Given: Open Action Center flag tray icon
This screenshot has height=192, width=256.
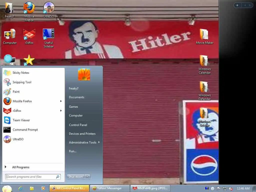Looking at the screenshot, I should point(218,188).
